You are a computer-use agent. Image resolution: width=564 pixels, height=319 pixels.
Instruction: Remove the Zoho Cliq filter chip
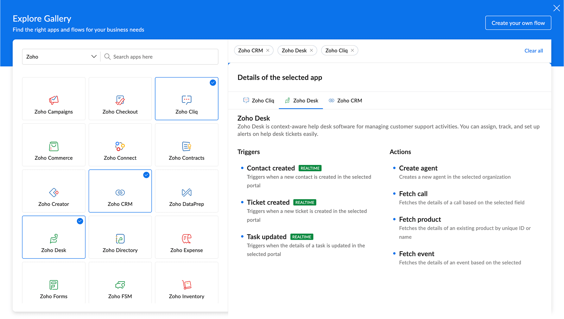[352, 51]
